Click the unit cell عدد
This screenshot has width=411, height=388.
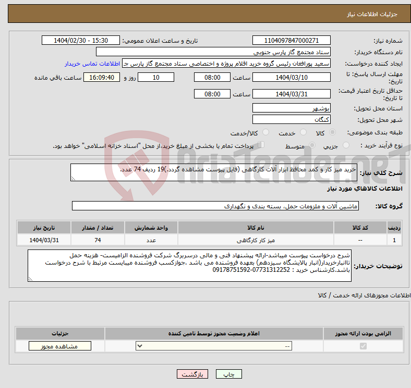[151, 240]
